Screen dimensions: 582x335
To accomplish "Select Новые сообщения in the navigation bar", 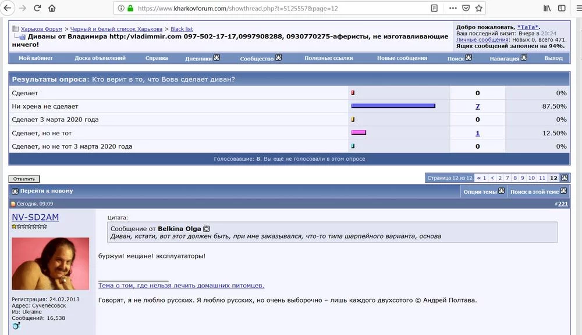I will pyautogui.click(x=402, y=58).
